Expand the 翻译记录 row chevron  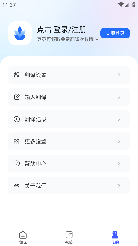119,119
